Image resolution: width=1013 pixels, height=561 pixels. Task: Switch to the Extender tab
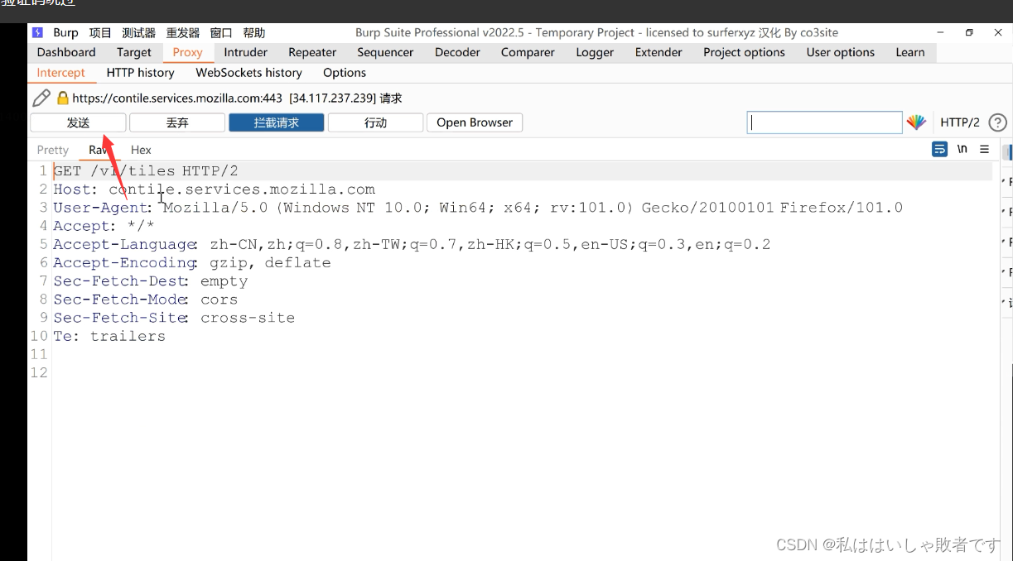pos(658,52)
